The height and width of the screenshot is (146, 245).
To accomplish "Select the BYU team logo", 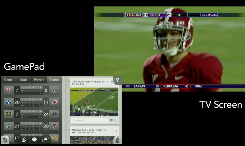I will pos(8,102).
